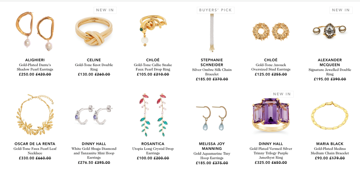Open the Dinny Hall silver hoop earrings photo
Image resolution: width=360 pixels, height=170 pixels.
[94, 114]
